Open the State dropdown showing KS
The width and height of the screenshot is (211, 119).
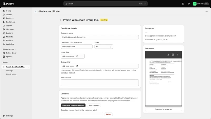(x=104, y=47)
